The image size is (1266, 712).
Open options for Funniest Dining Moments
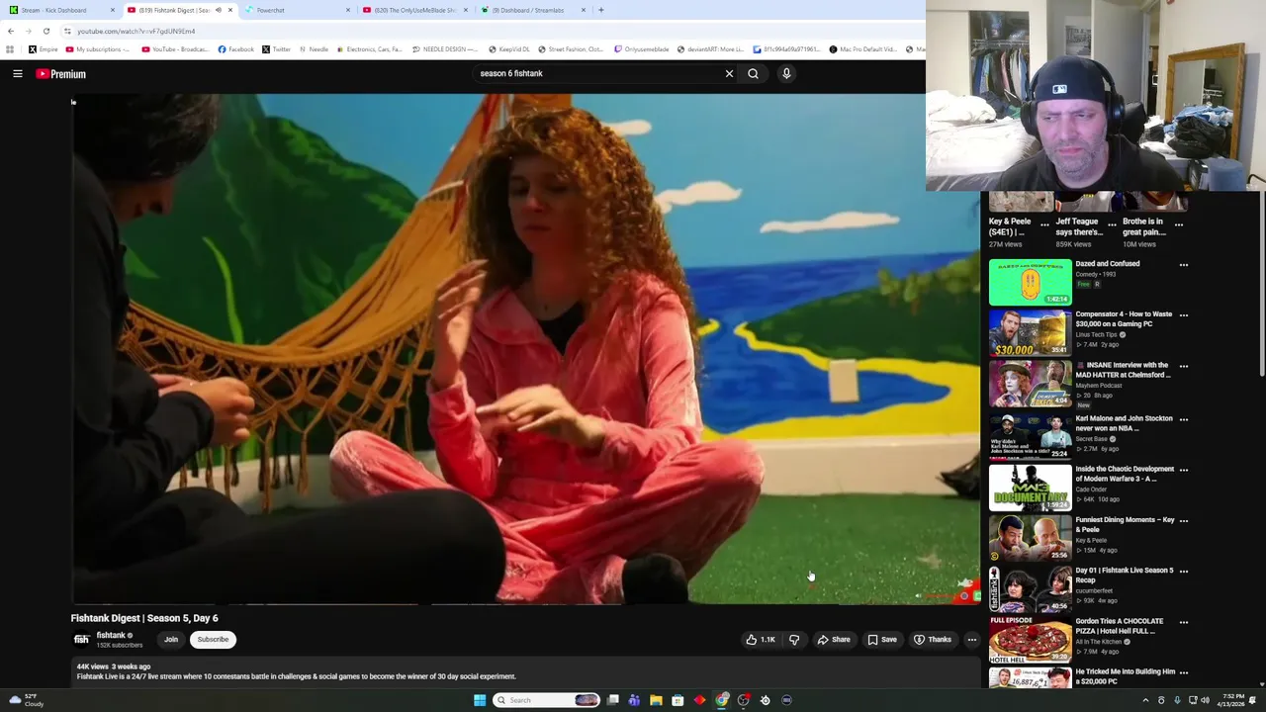click(x=1184, y=521)
